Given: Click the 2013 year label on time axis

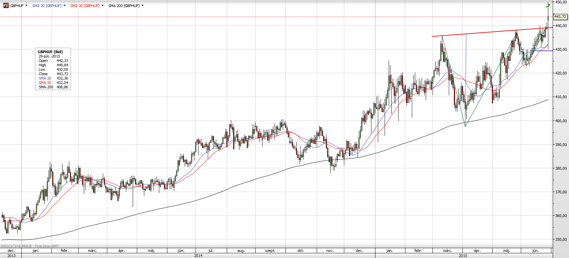Looking at the screenshot, I should tap(11, 256).
